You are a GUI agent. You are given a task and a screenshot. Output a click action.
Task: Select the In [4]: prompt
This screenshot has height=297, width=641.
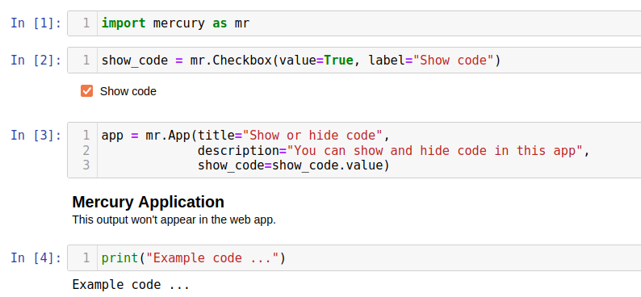click(36, 258)
